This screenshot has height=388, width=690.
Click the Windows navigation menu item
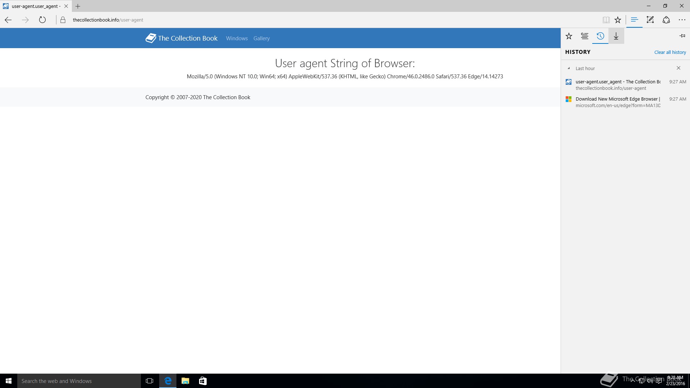pos(236,38)
